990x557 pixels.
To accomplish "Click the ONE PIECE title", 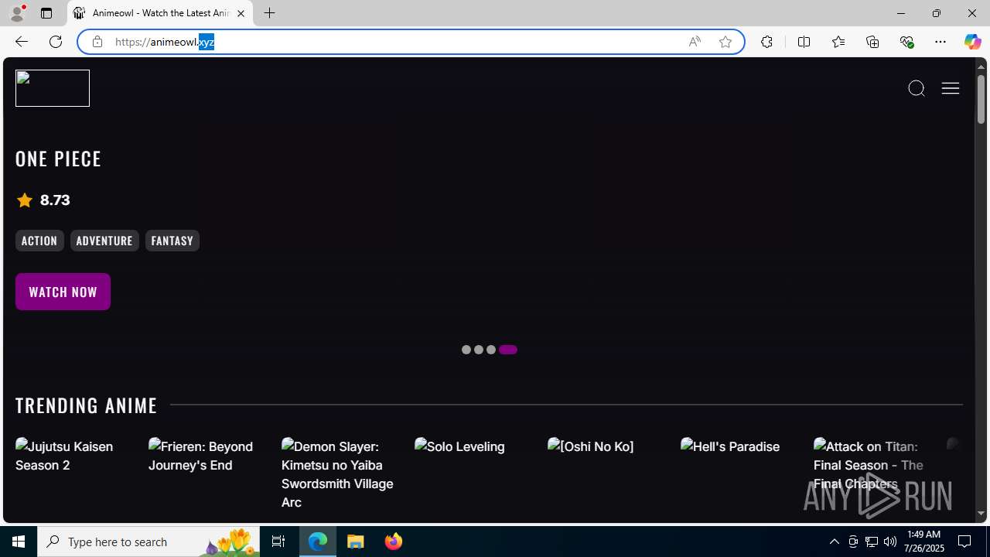I will 59,159.
